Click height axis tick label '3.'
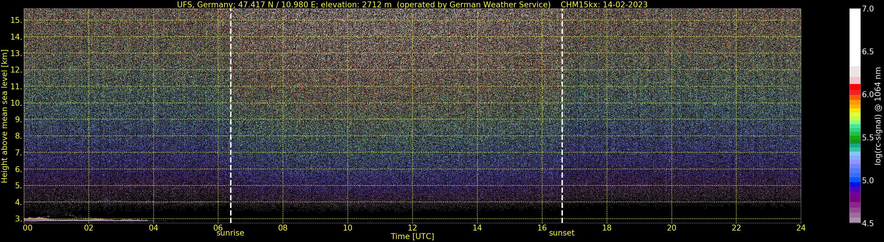Screen dimensions: 884x242 pos(18,219)
